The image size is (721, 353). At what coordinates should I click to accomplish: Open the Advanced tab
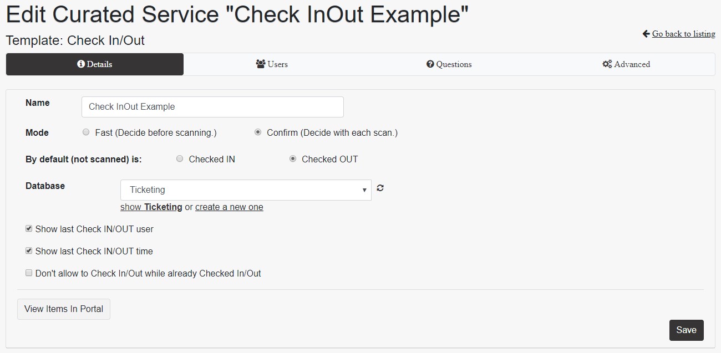pos(626,64)
